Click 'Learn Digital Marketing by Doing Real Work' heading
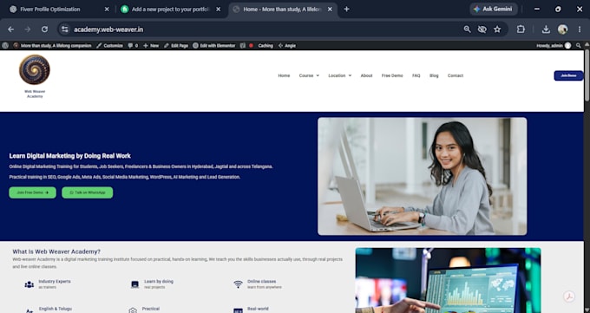The height and width of the screenshot is (313, 590). point(70,156)
